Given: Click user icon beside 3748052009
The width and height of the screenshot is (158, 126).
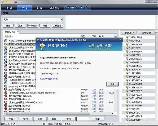Looking at the screenshot, I should coord(127,44).
